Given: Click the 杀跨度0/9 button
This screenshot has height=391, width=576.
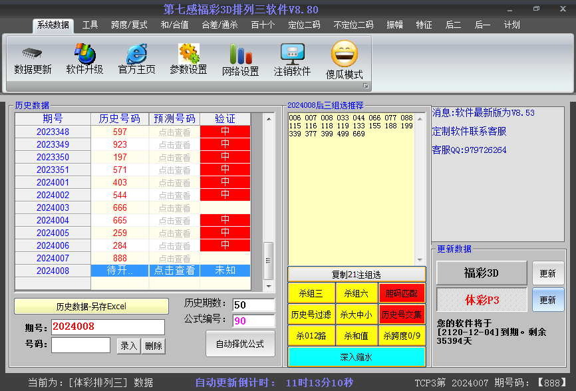Looking at the screenshot, I should [x=402, y=336].
